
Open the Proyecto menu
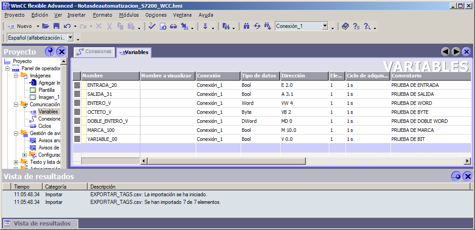tap(14, 15)
